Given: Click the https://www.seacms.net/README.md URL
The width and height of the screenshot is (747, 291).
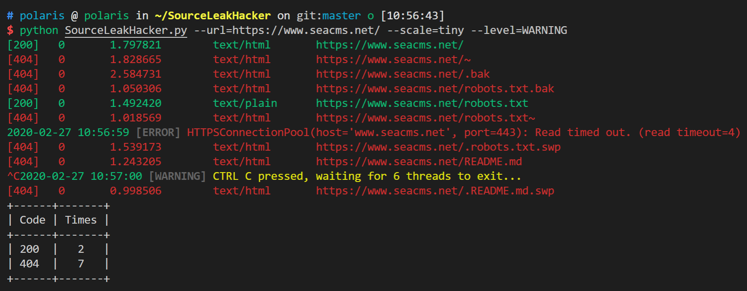Looking at the screenshot, I should click(x=419, y=162).
